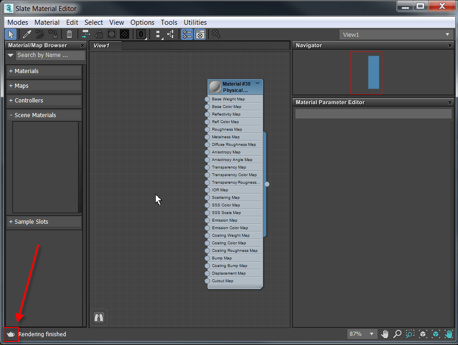The image size is (458, 345).
Task: Click teapot render status icon
Action: tap(11, 334)
